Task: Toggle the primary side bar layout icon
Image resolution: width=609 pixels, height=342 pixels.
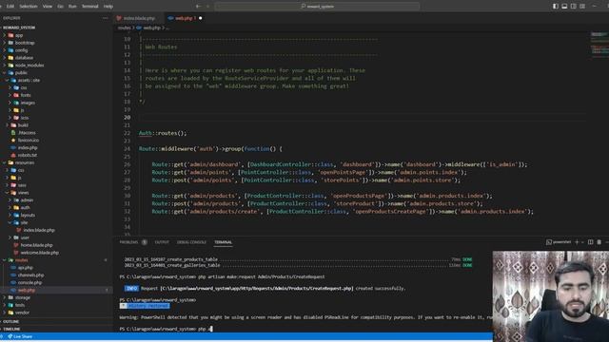Action: [556, 7]
